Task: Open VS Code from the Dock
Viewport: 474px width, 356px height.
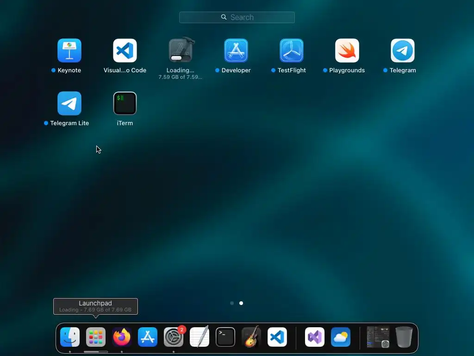Action: point(277,337)
